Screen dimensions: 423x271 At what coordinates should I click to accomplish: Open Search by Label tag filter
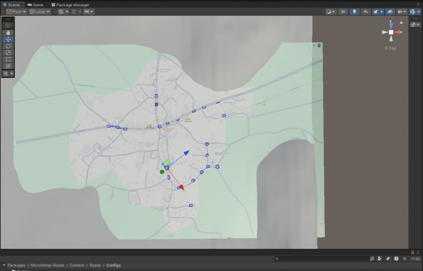(388, 259)
